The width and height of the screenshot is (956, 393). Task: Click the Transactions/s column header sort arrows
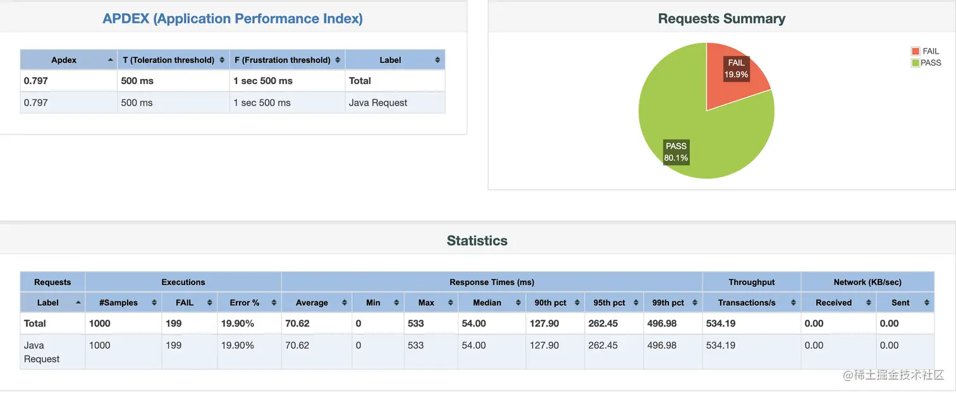pyautogui.click(x=794, y=303)
